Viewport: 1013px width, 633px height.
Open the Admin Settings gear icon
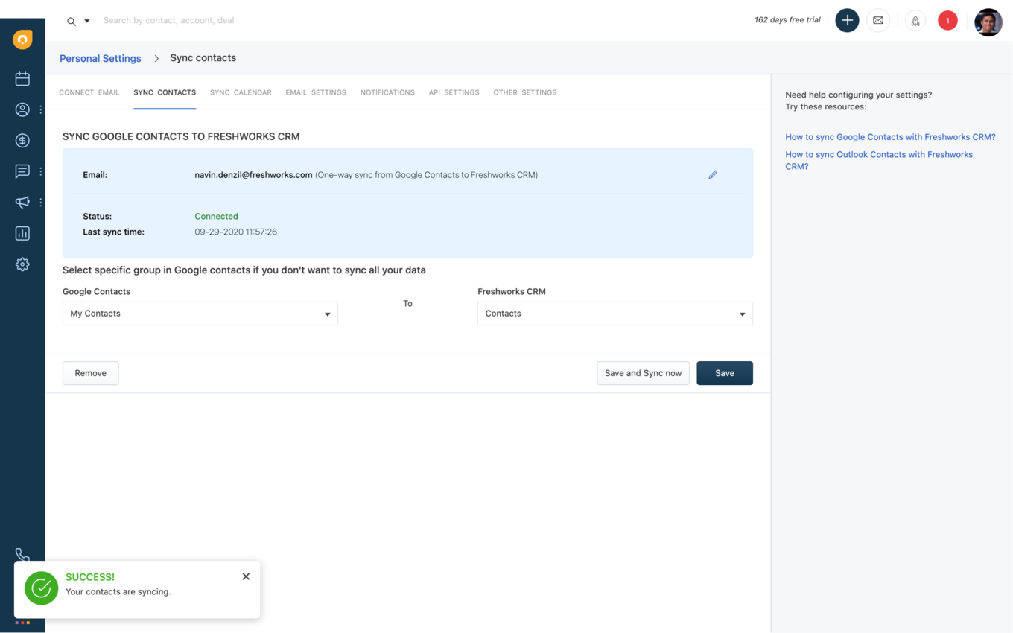tap(22, 264)
